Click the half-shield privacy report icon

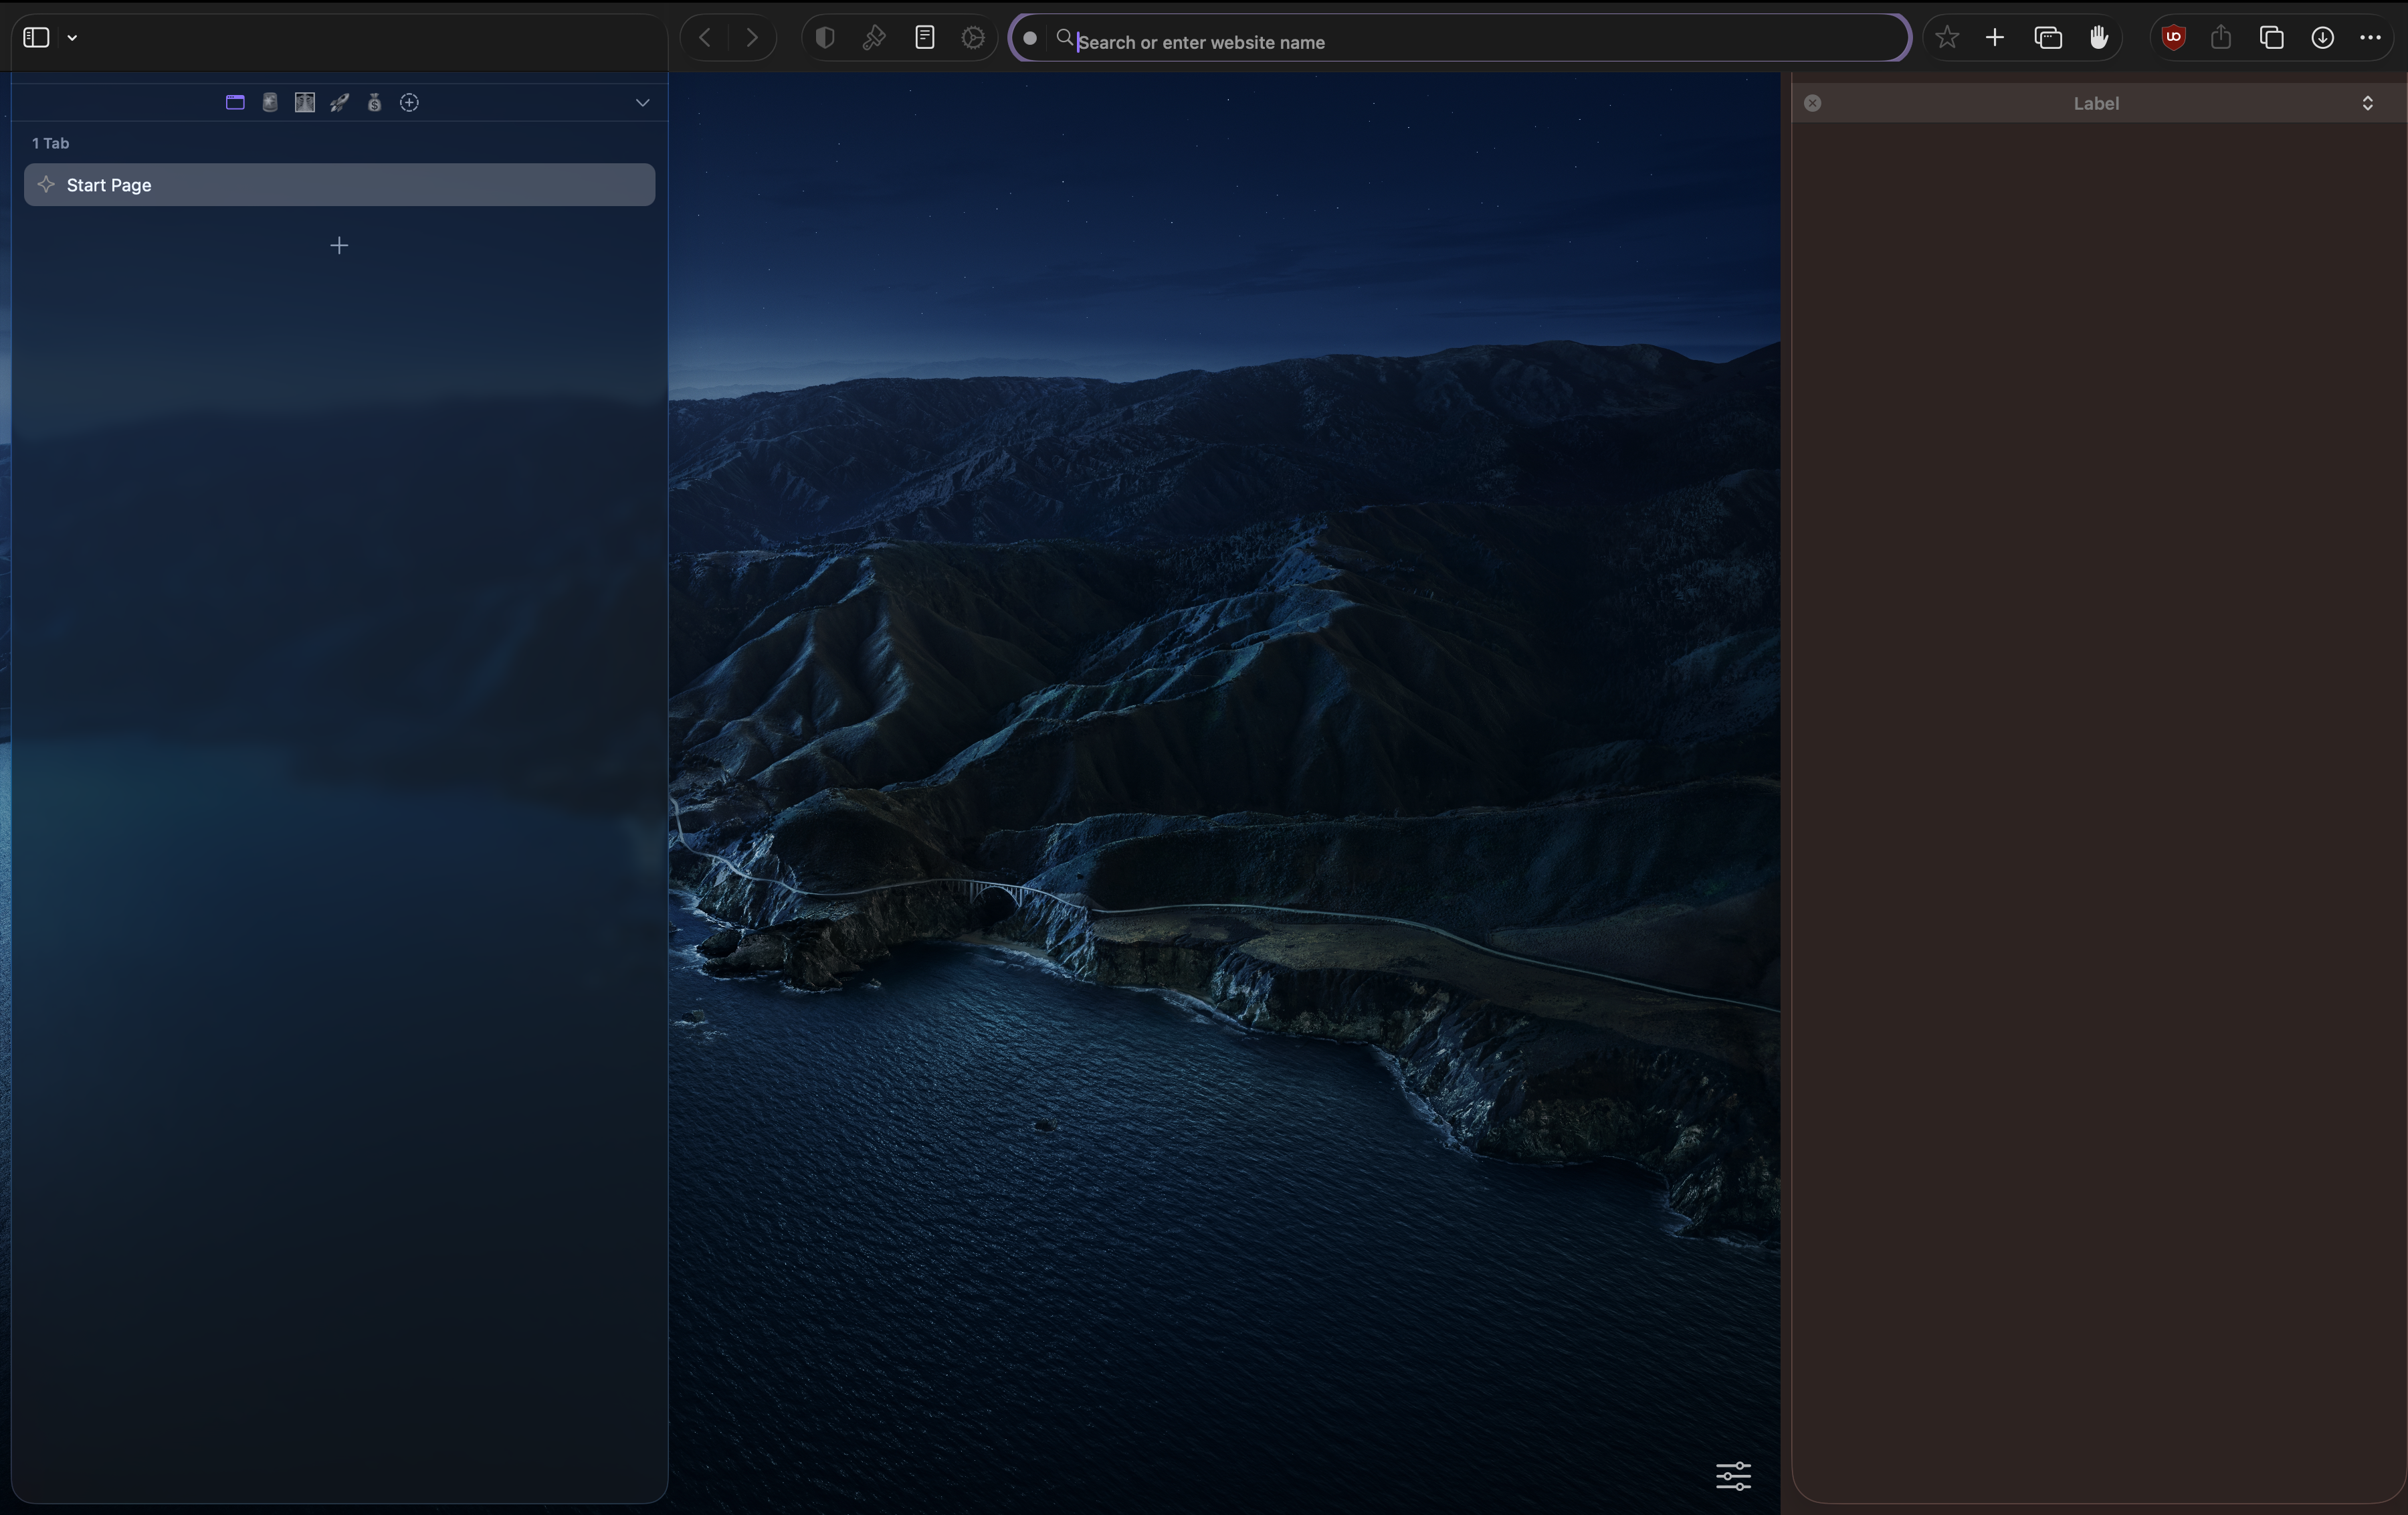pos(825,38)
